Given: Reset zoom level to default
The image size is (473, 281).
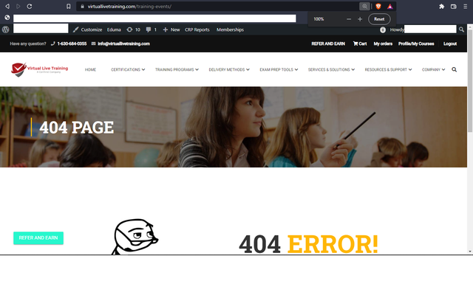Looking at the screenshot, I should (379, 19).
